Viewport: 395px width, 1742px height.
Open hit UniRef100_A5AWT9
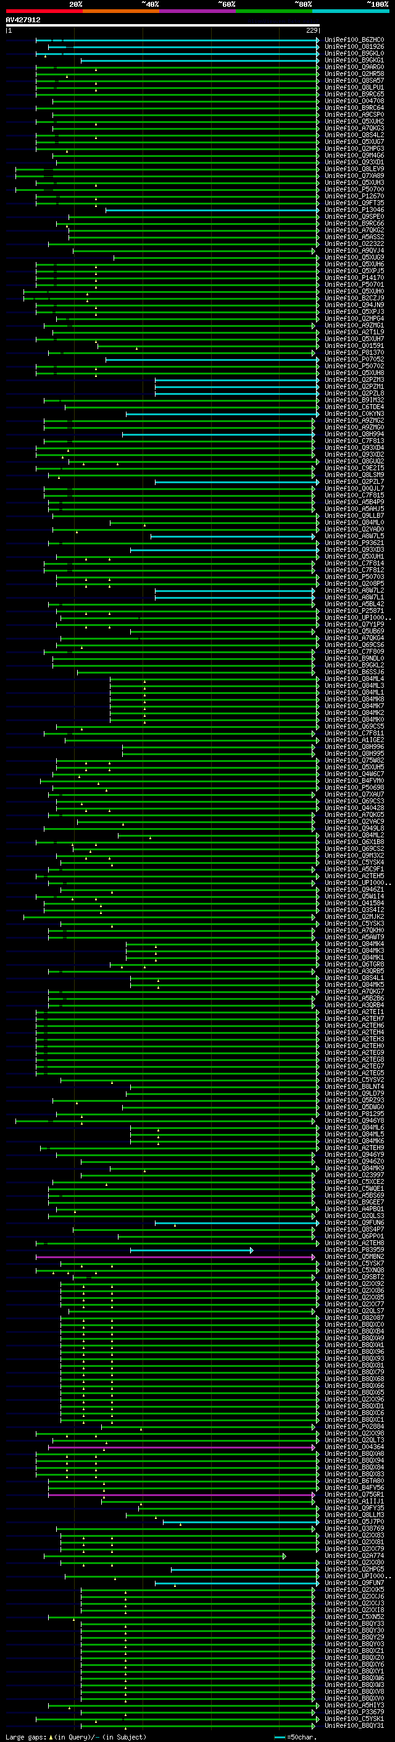click(x=354, y=937)
